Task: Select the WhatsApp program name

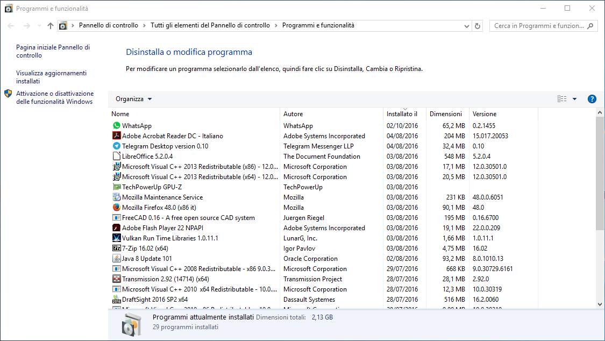Action: coord(137,126)
